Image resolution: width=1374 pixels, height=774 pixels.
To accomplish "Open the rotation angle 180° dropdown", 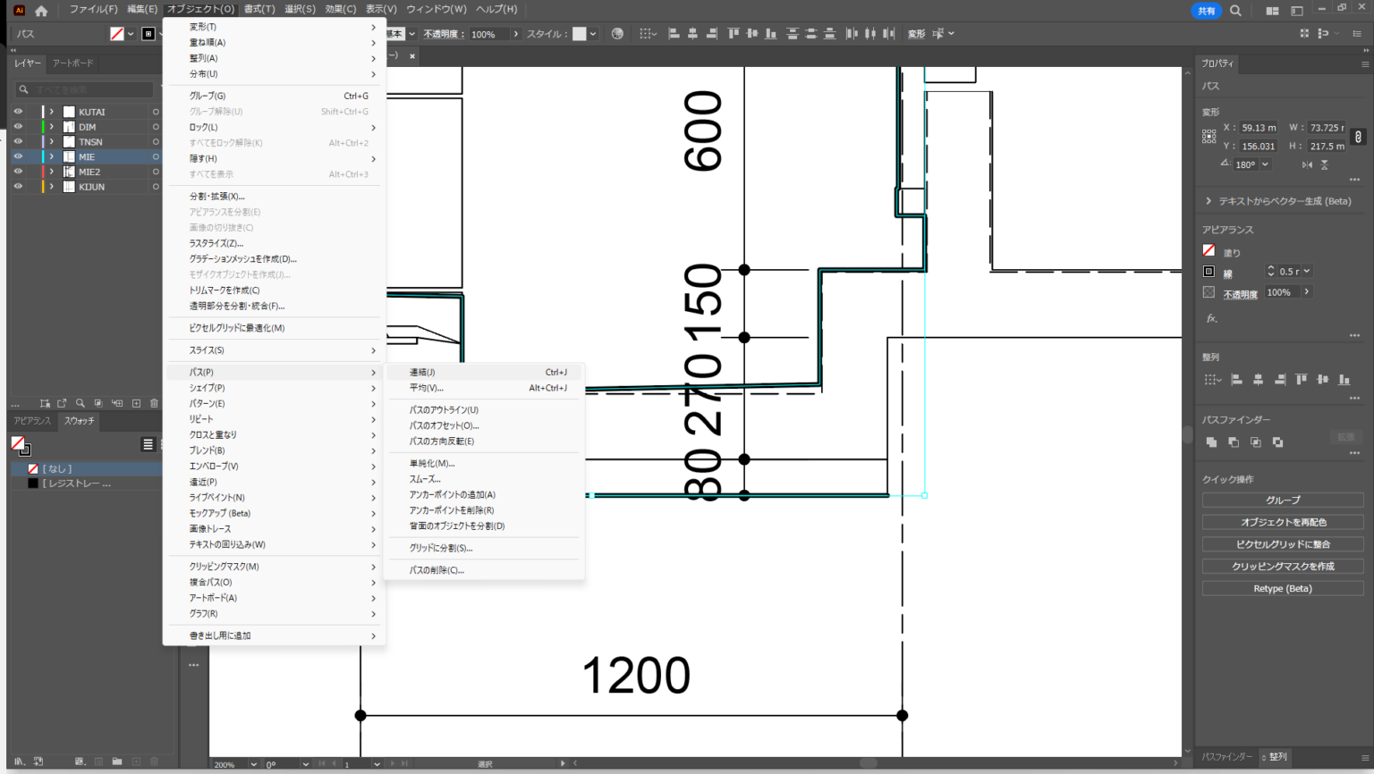I will point(1265,164).
